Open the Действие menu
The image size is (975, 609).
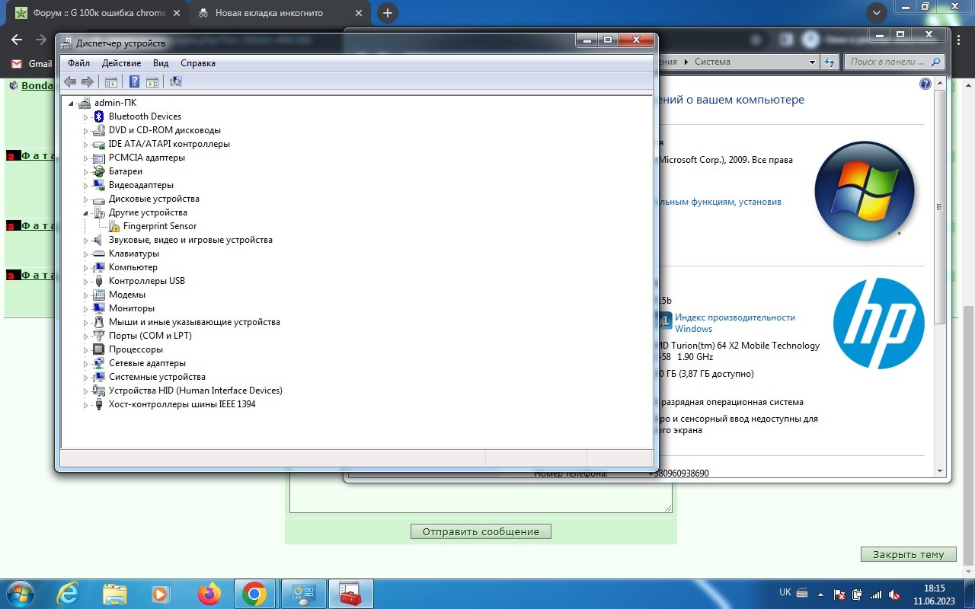(121, 63)
